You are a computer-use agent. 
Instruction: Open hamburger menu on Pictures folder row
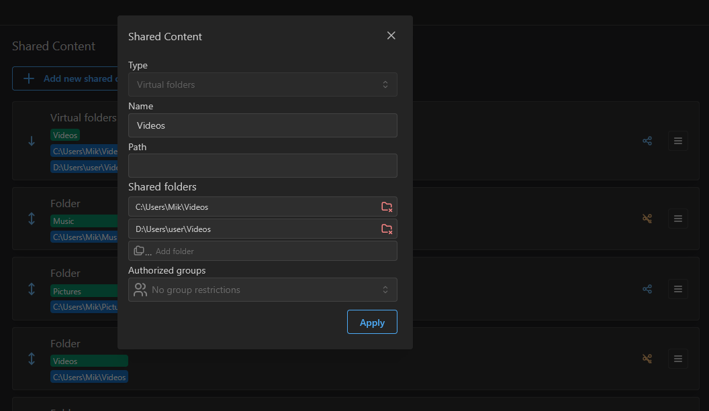(678, 289)
